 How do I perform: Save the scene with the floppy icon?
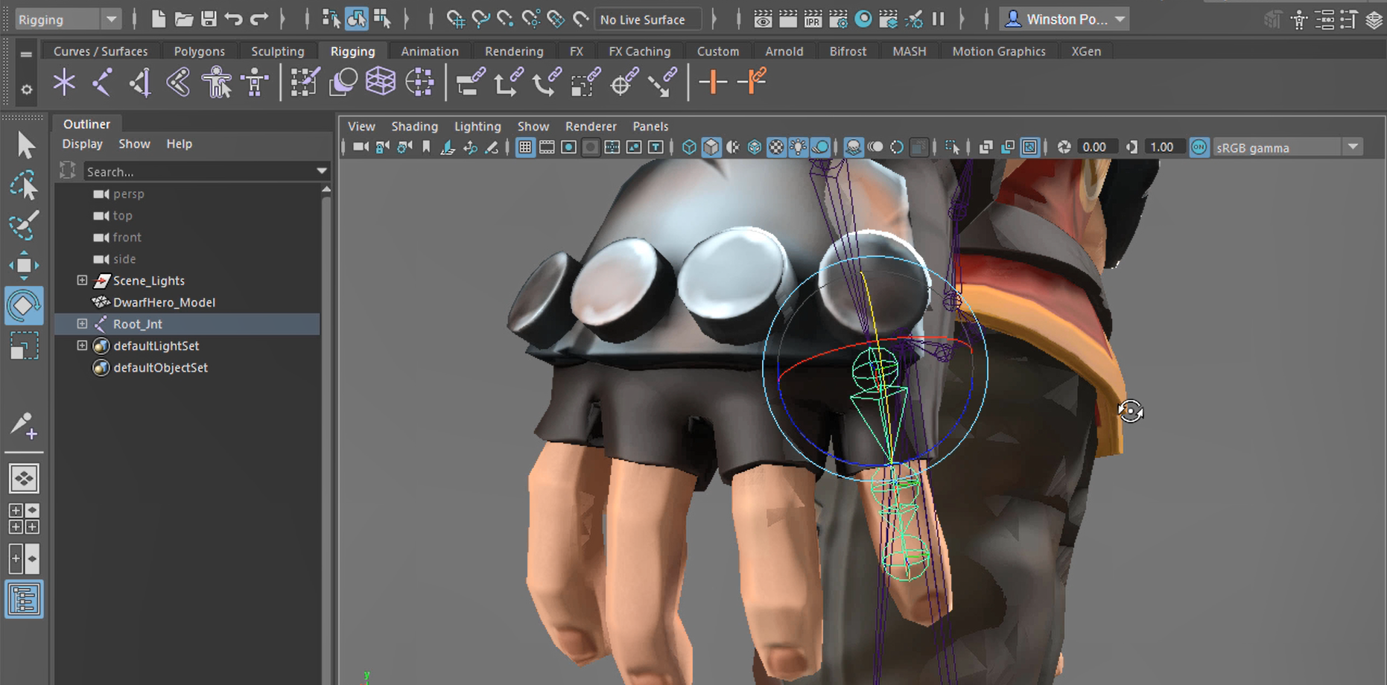[209, 19]
